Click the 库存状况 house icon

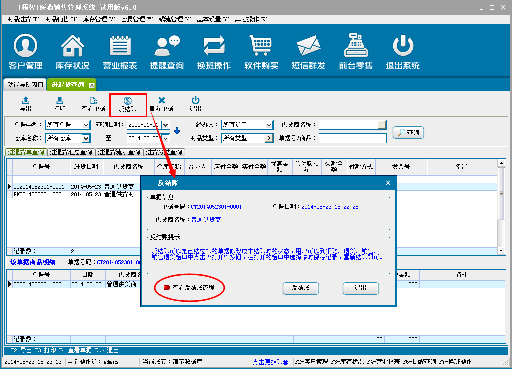[72, 52]
